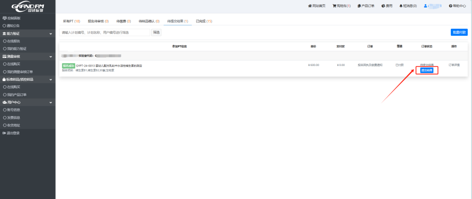This screenshot has width=472, height=199.
Task: Collapse the 用户中心 sidebar section
Action: (x=51, y=102)
